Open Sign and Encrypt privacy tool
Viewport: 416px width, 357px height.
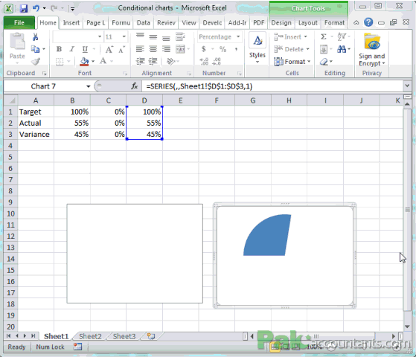[371, 50]
